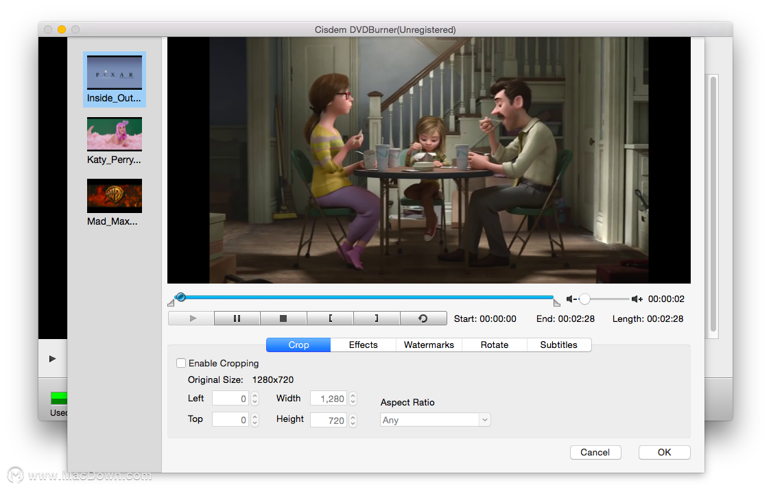Click the trim start marker triangle
Viewport: 771px width, 487px height.
tap(171, 303)
